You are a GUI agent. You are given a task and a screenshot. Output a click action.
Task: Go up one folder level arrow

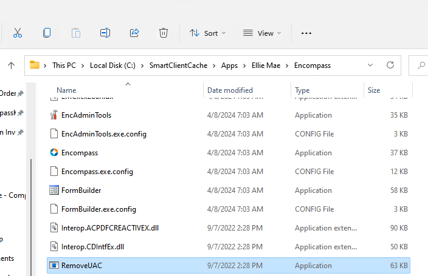click(x=11, y=66)
